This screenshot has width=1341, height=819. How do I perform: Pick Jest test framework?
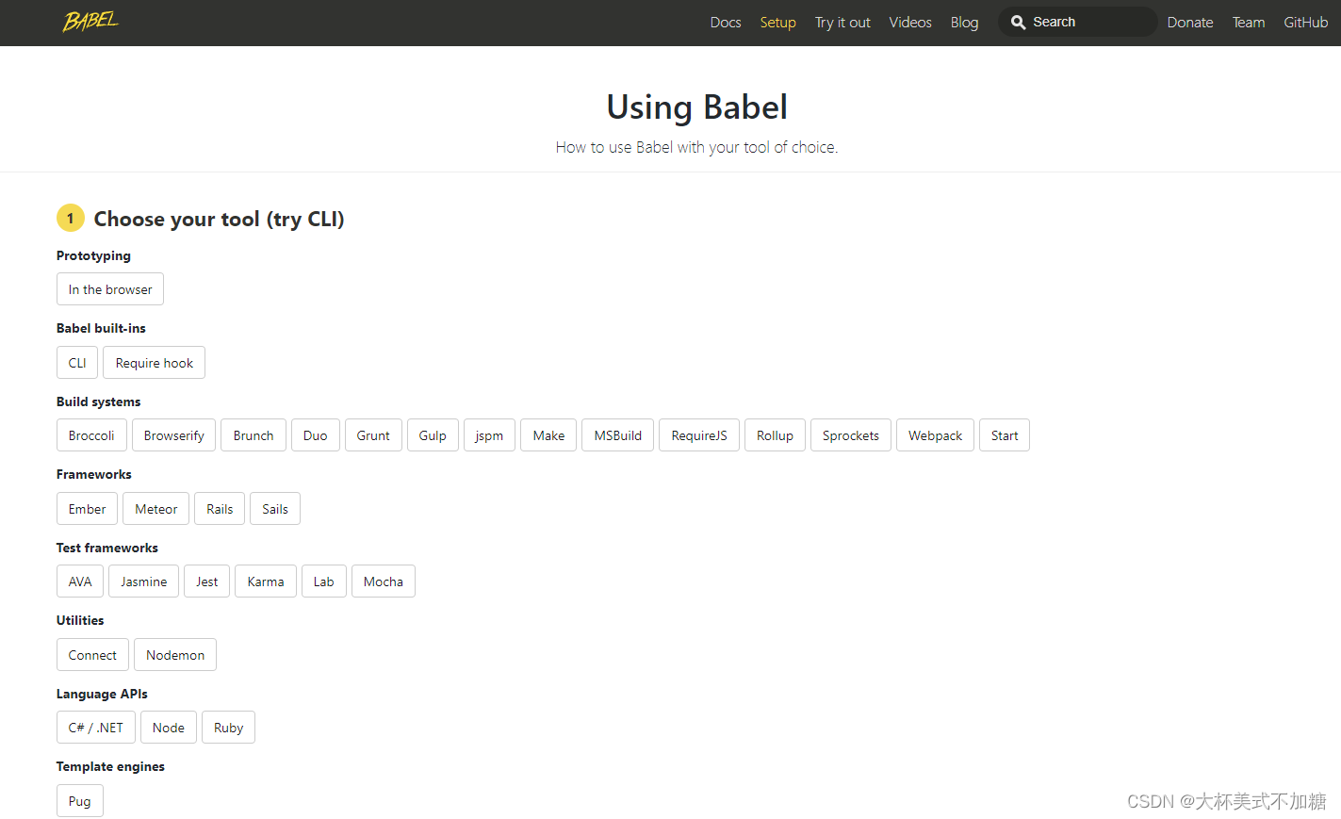tap(207, 581)
